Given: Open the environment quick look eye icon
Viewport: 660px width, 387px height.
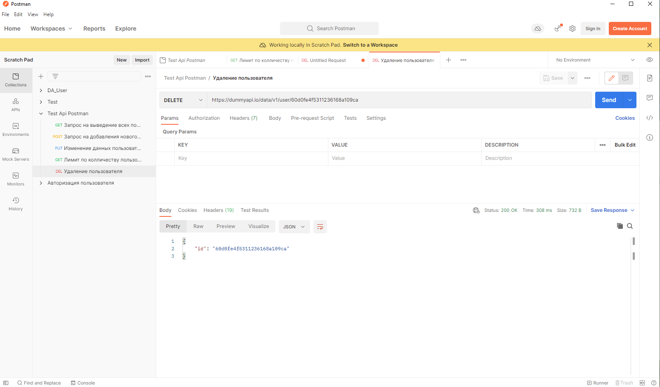Looking at the screenshot, I should [x=650, y=60].
